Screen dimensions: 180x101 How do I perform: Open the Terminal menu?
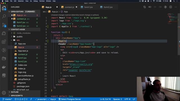click(x=42, y=1)
